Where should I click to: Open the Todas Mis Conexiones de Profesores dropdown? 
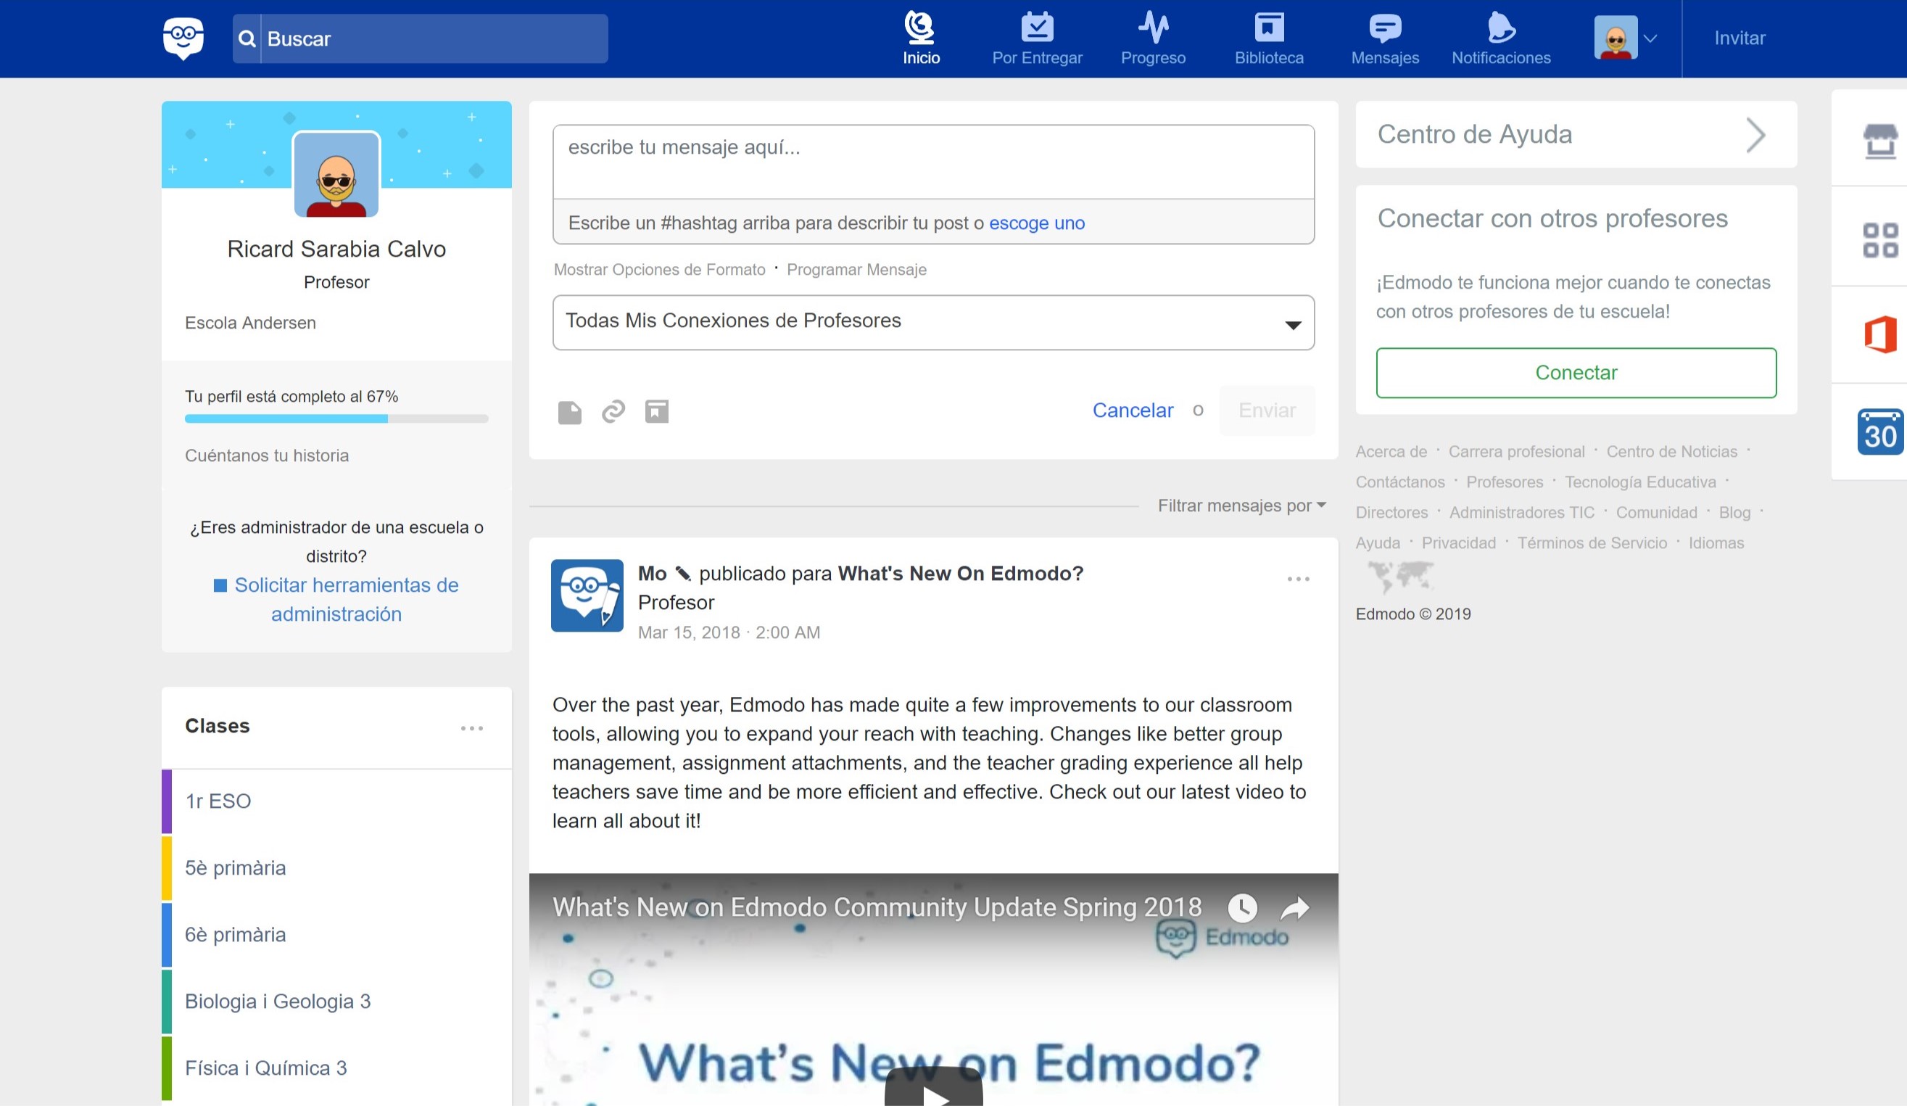click(x=932, y=323)
